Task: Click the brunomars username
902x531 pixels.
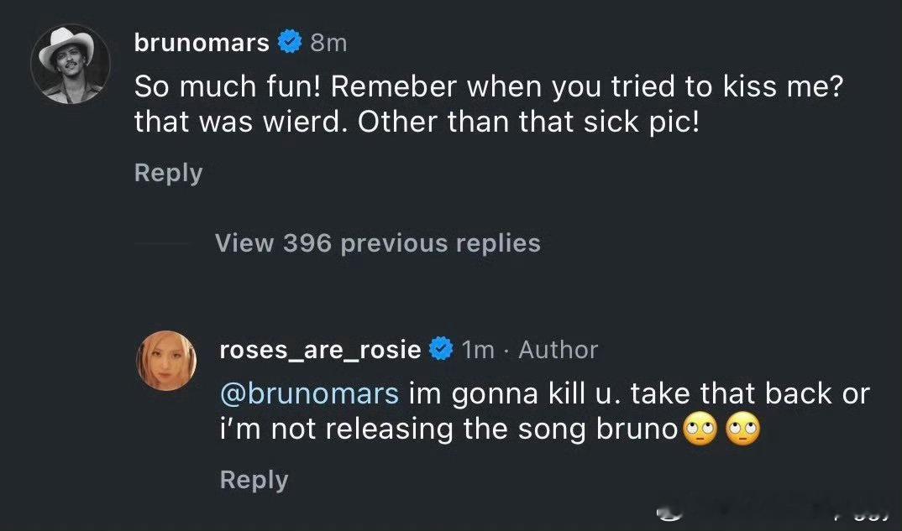Action: point(202,43)
